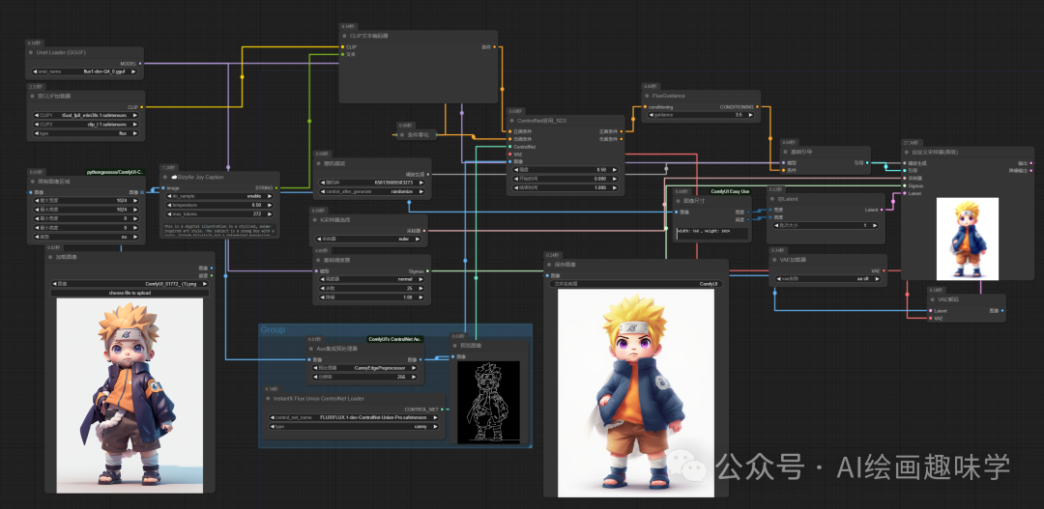
Task: Click the image input socket on BizyAir Joy Caption
Action: 163,187
